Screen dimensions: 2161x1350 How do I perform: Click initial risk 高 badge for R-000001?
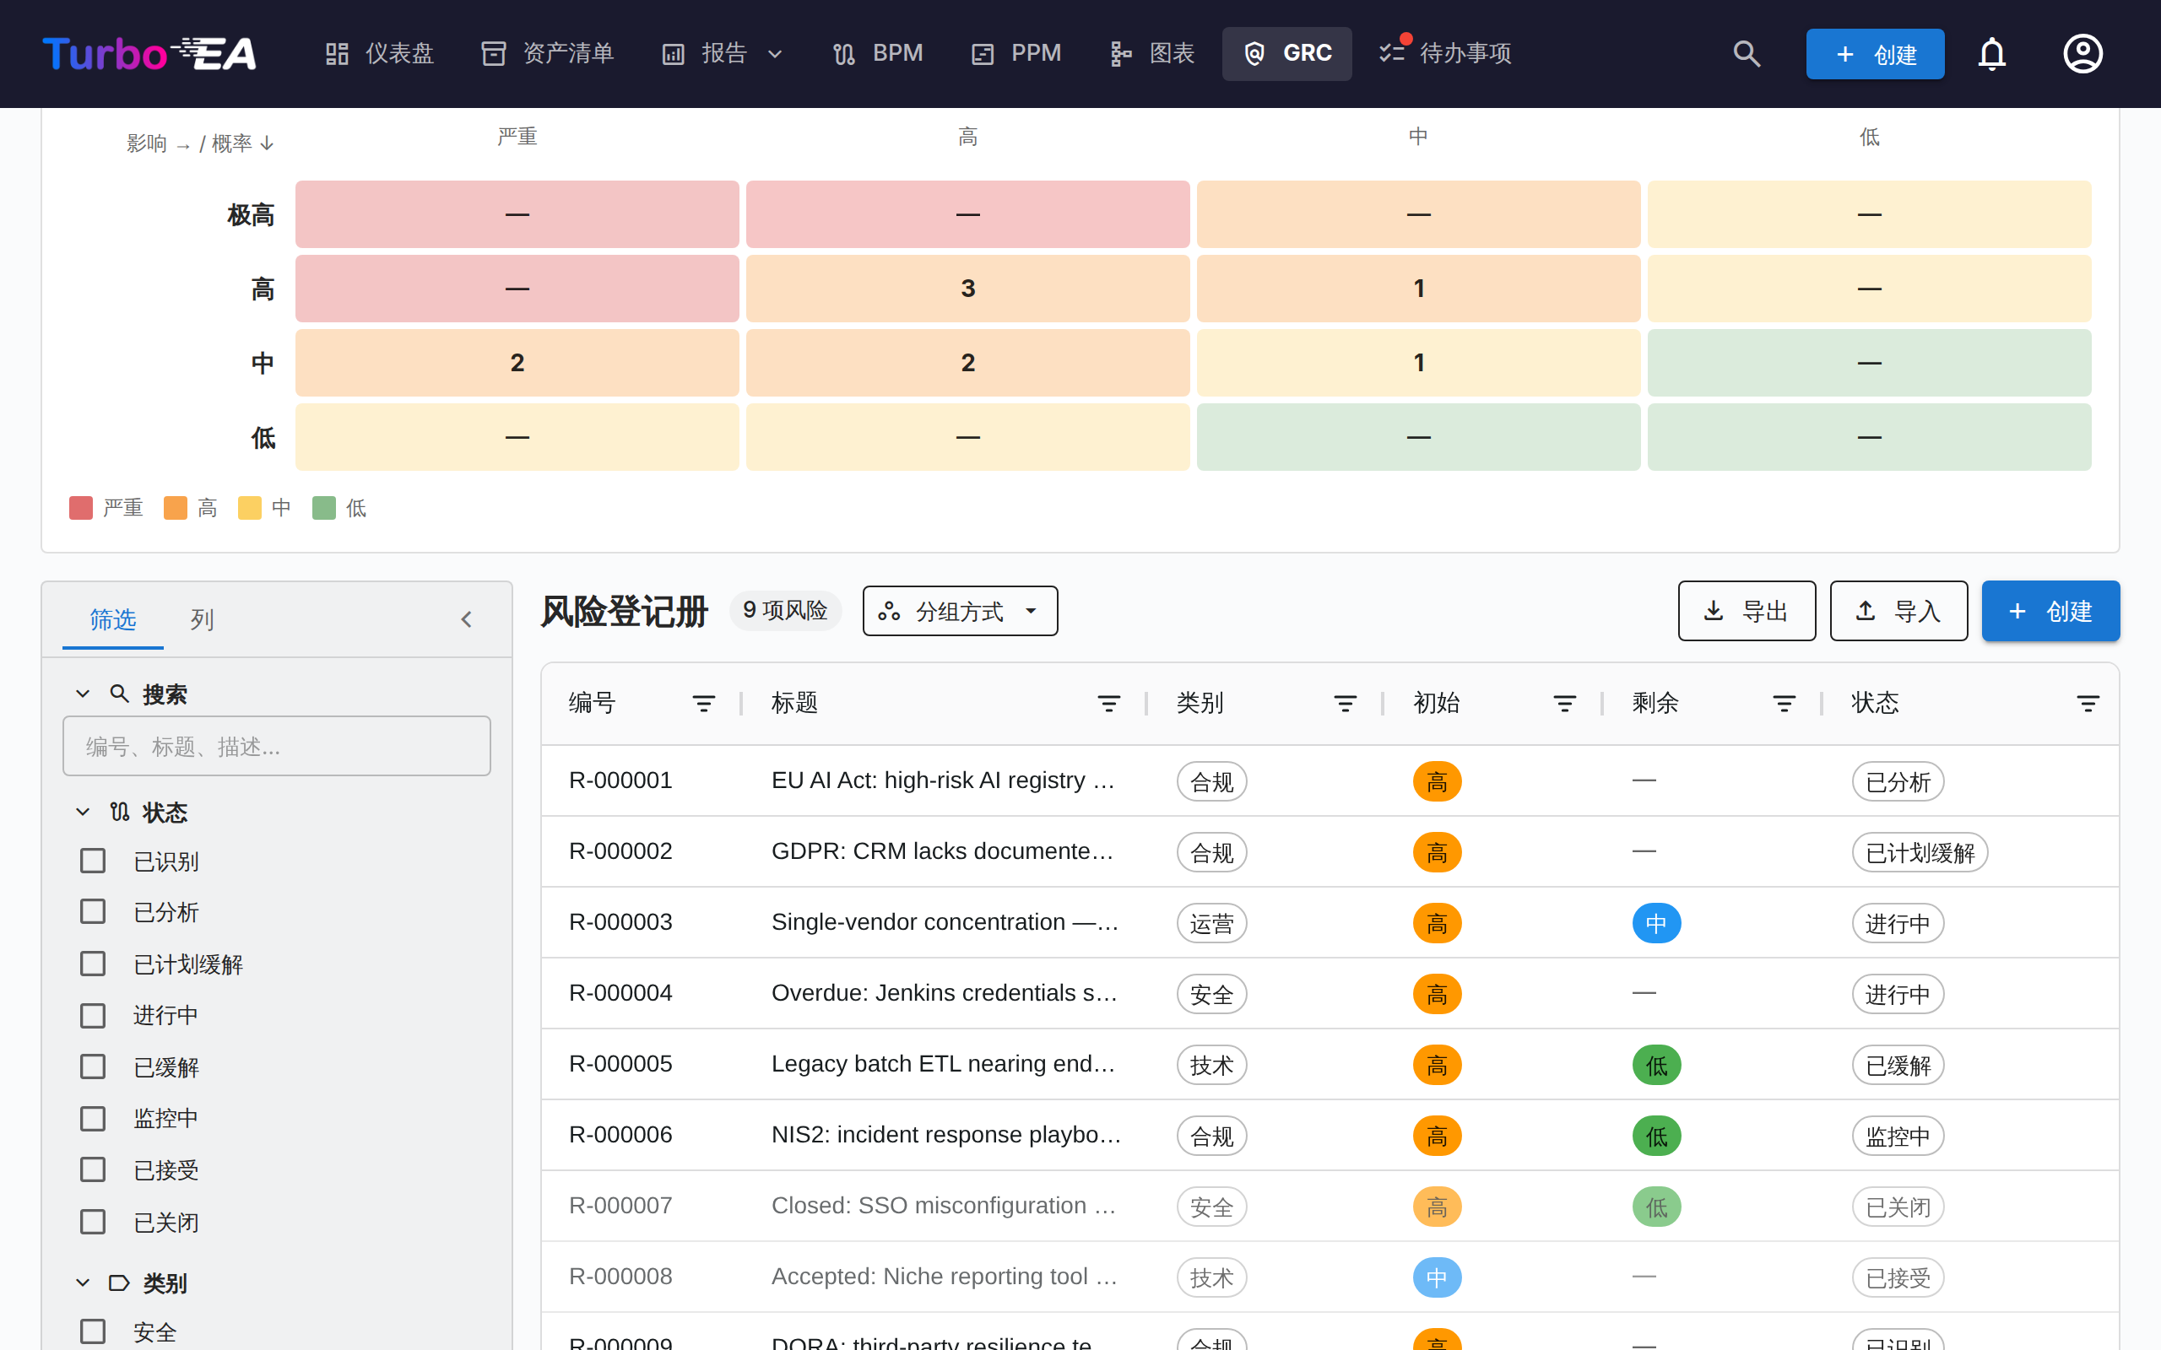point(1437,781)
